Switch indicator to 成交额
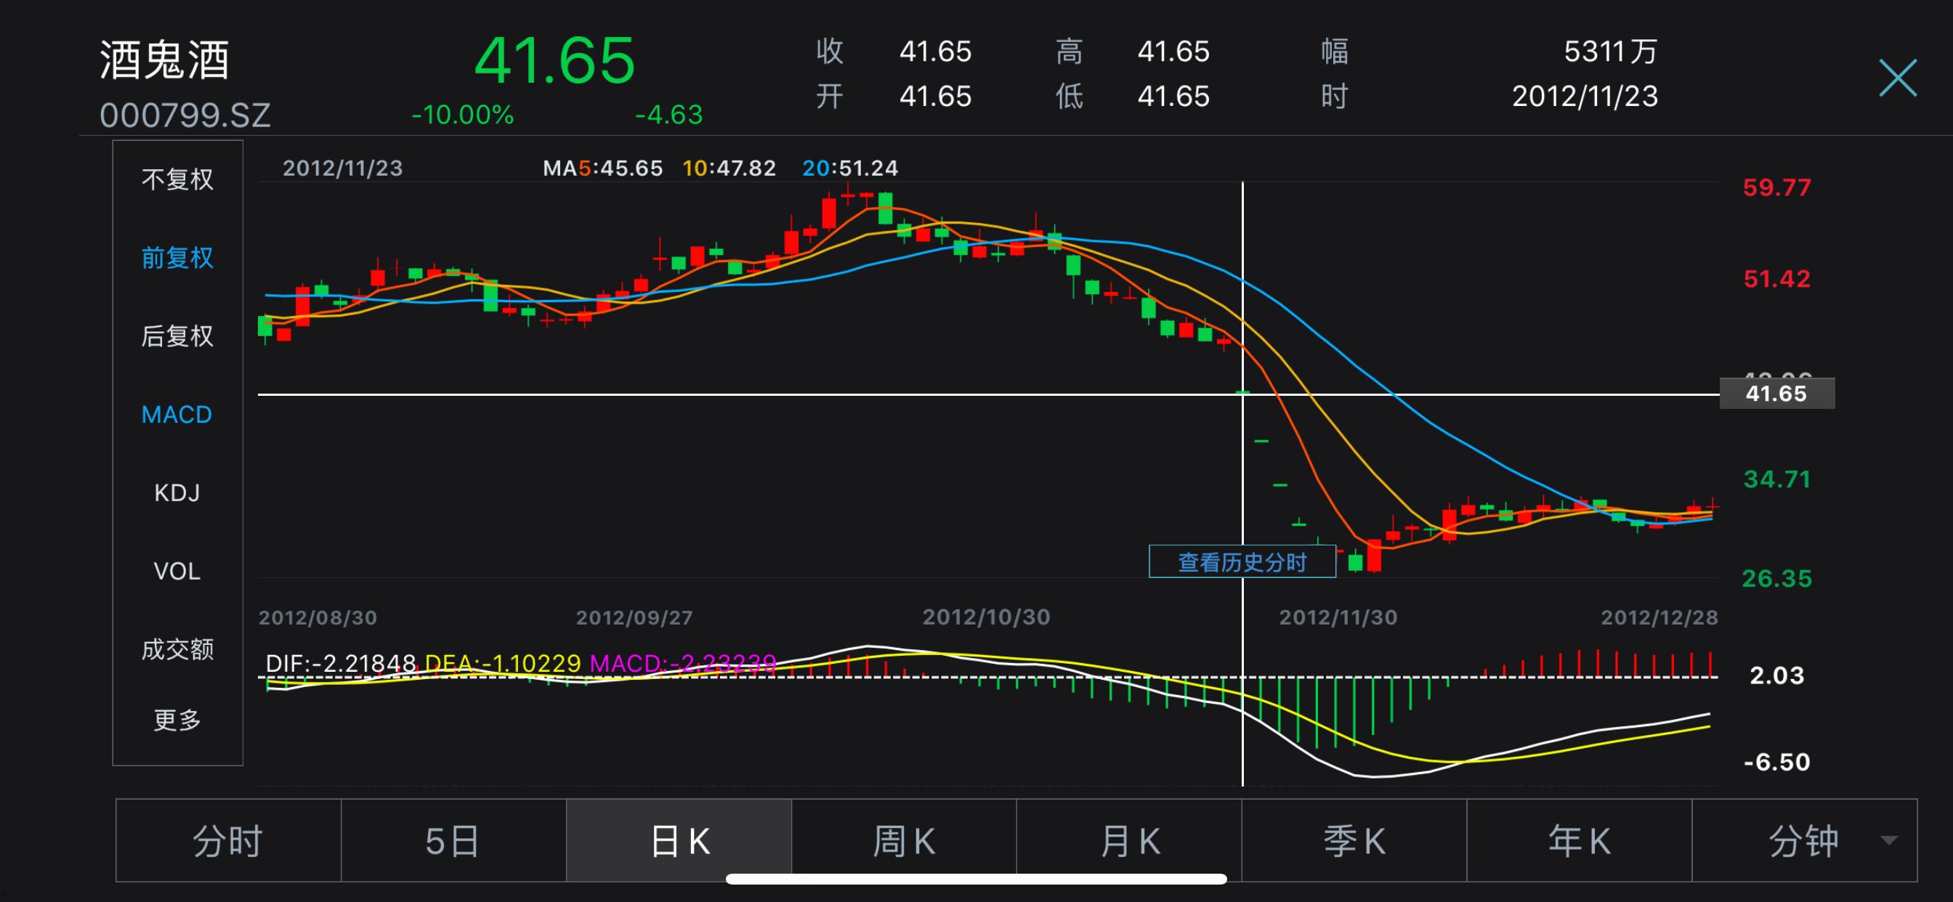Screen dimensions: 1953x902 click(x=177, y=649)
